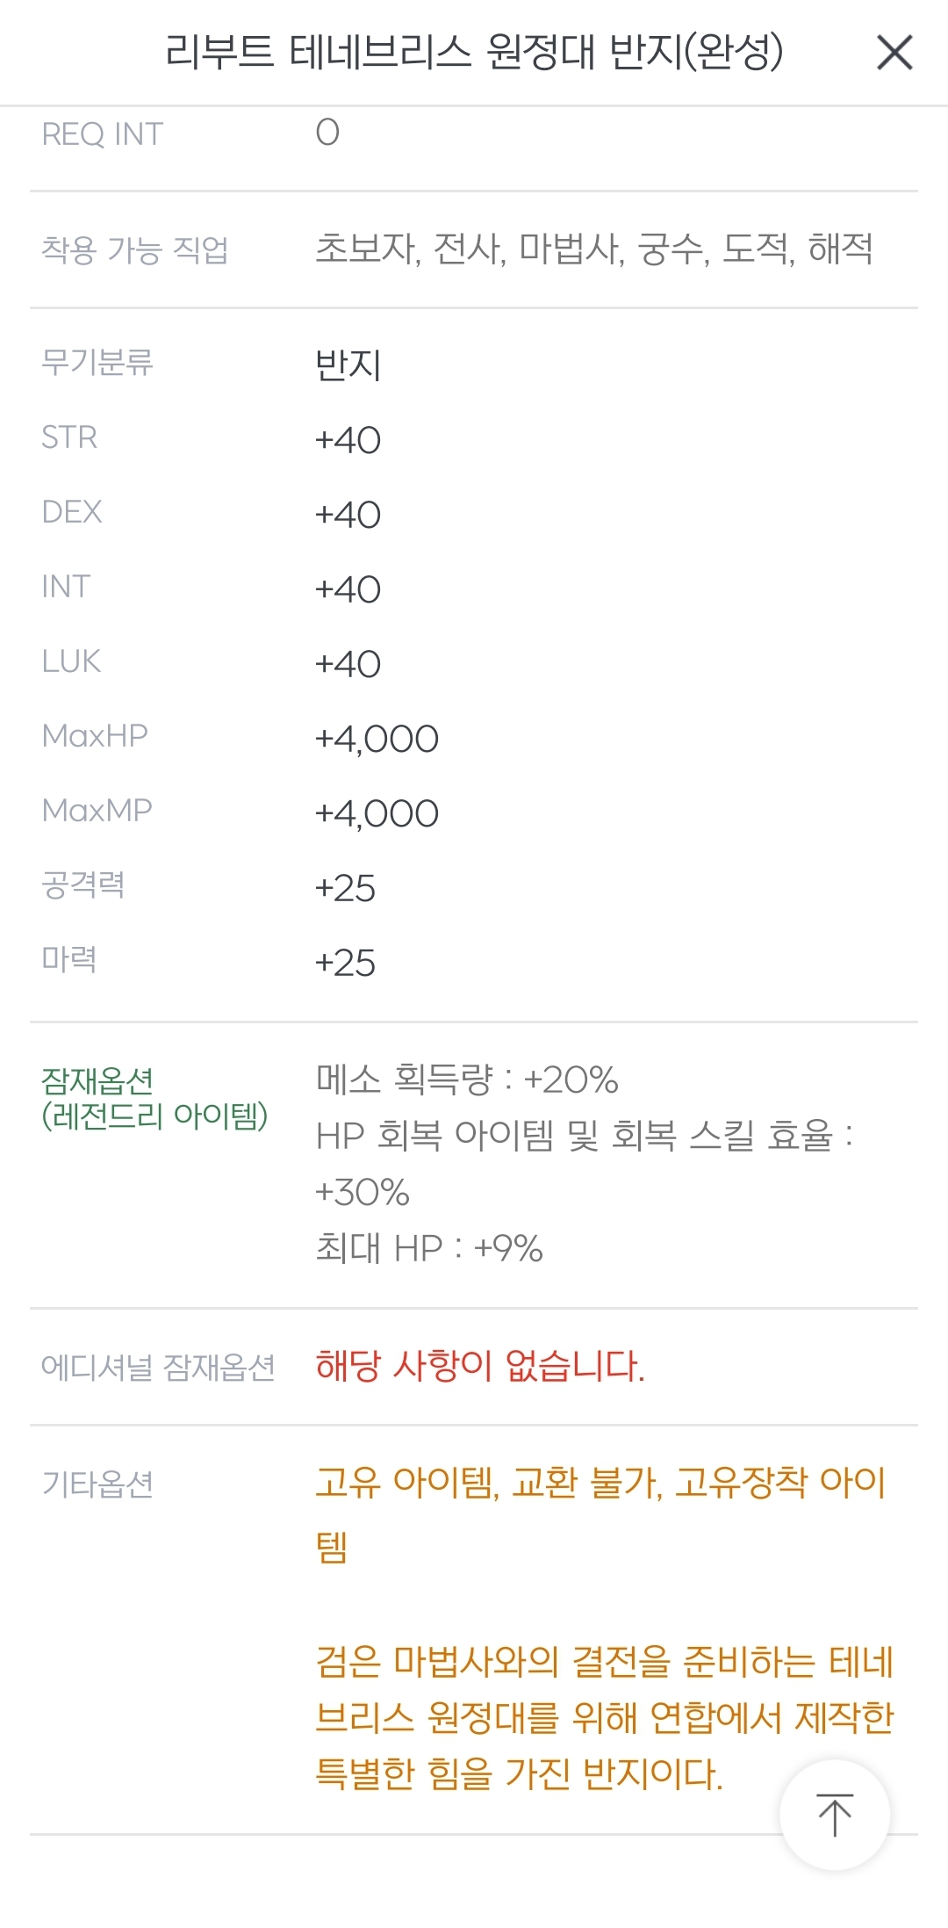
Task: Close the item detail popup with X
Action: 894,53
